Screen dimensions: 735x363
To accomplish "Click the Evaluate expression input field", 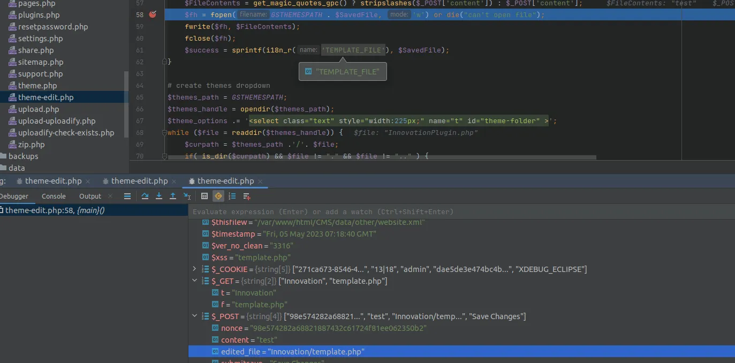I will tap(375, 211).
